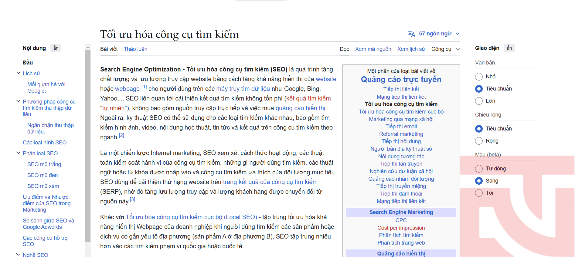Open Cost per impression red link
Viewport: 575px width, 257px height.
point(401,228)
